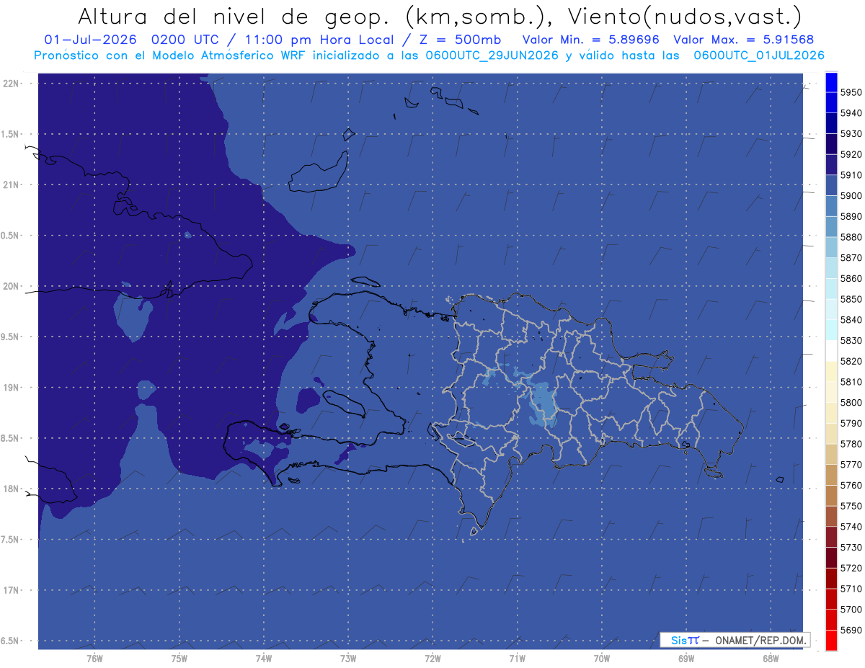The width and height of the screenshot is (865, 668).
Task: Click the '72W' longitude axis label
Action: click(x=432, y=658)
